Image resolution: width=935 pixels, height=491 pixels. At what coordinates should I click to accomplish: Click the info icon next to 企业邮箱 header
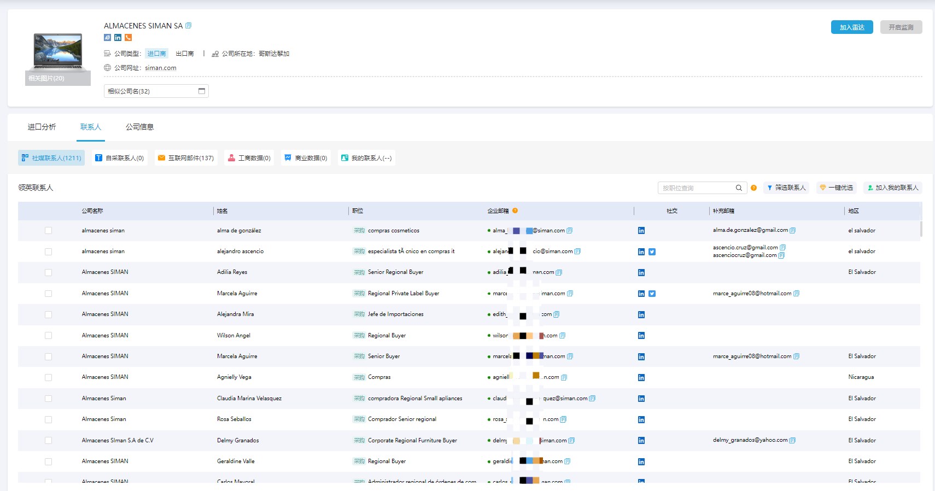[515, 211]
